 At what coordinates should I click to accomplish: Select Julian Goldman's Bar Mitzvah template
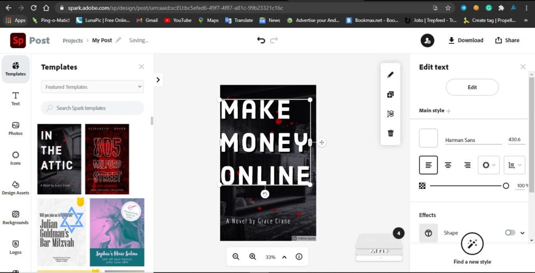pyautogui.click(x=62, y=232)
